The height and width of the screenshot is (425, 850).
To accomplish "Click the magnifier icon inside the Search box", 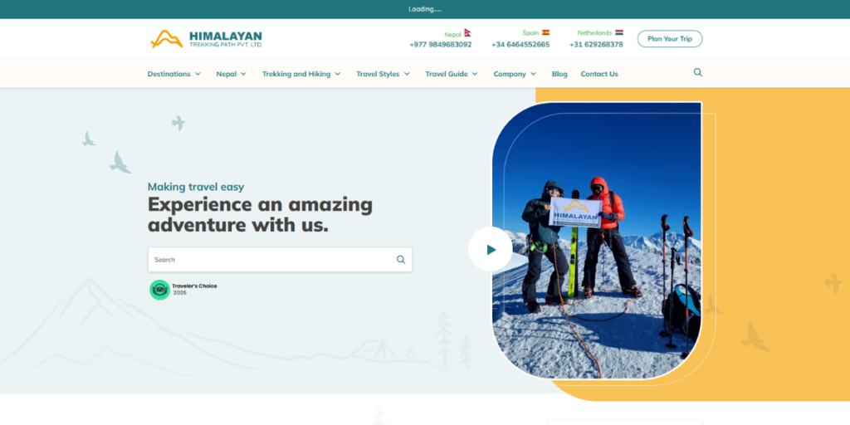I will 401,260.
